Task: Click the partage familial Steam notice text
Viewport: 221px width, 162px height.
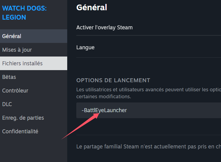Action: tap(149, 147)
